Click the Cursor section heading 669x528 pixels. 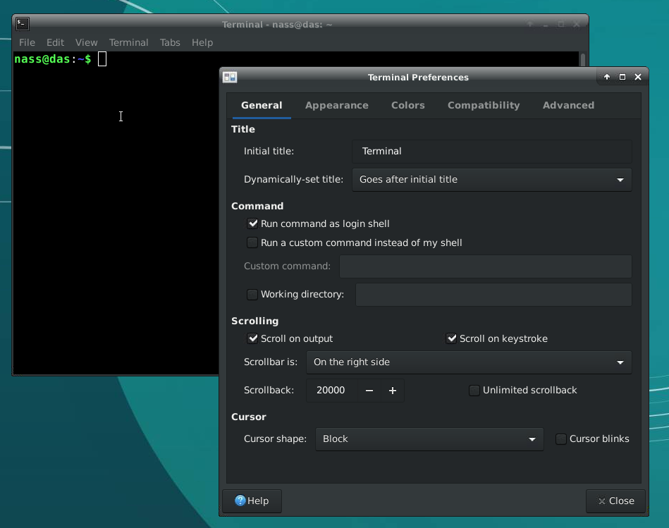249,417
